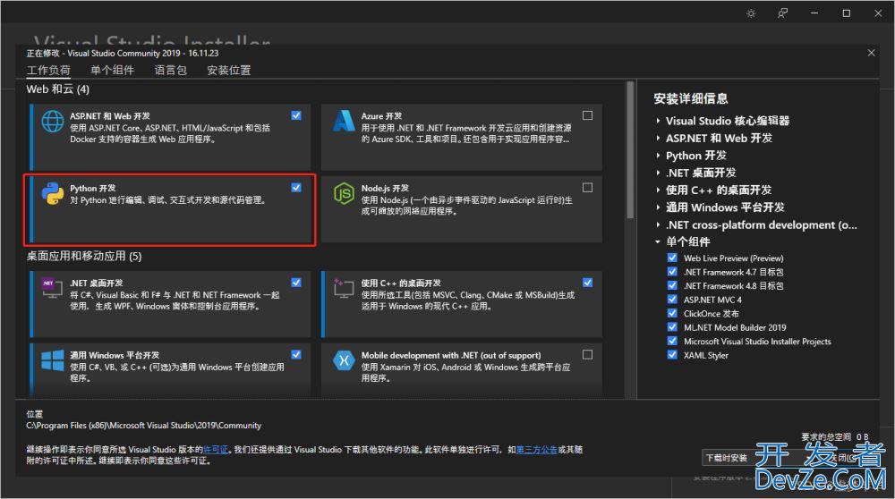The height and width of the screenshot is (499, 895).
Task: Expand Python development installation details
Action: [658, 155]
